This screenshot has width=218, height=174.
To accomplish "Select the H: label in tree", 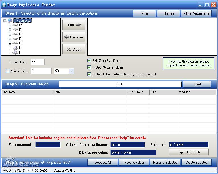I will [20, 48].
